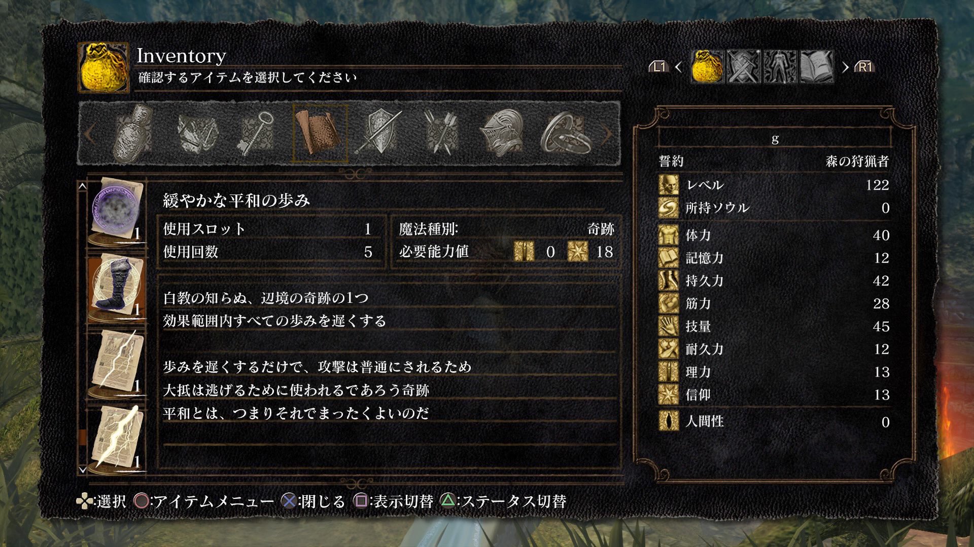Show next item categories with right arrow
Viewport: 974px width, 547px height.
tap(607, 134)
